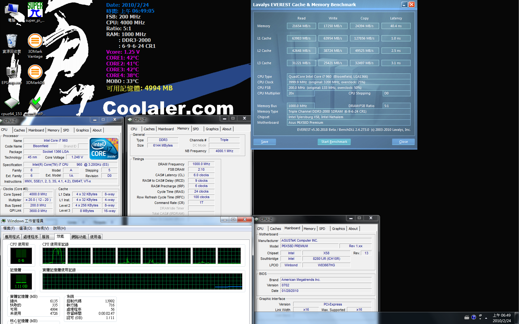
Task: Click the Motherboard field Asus P6X58D Premium
Action: click(349, 123)
